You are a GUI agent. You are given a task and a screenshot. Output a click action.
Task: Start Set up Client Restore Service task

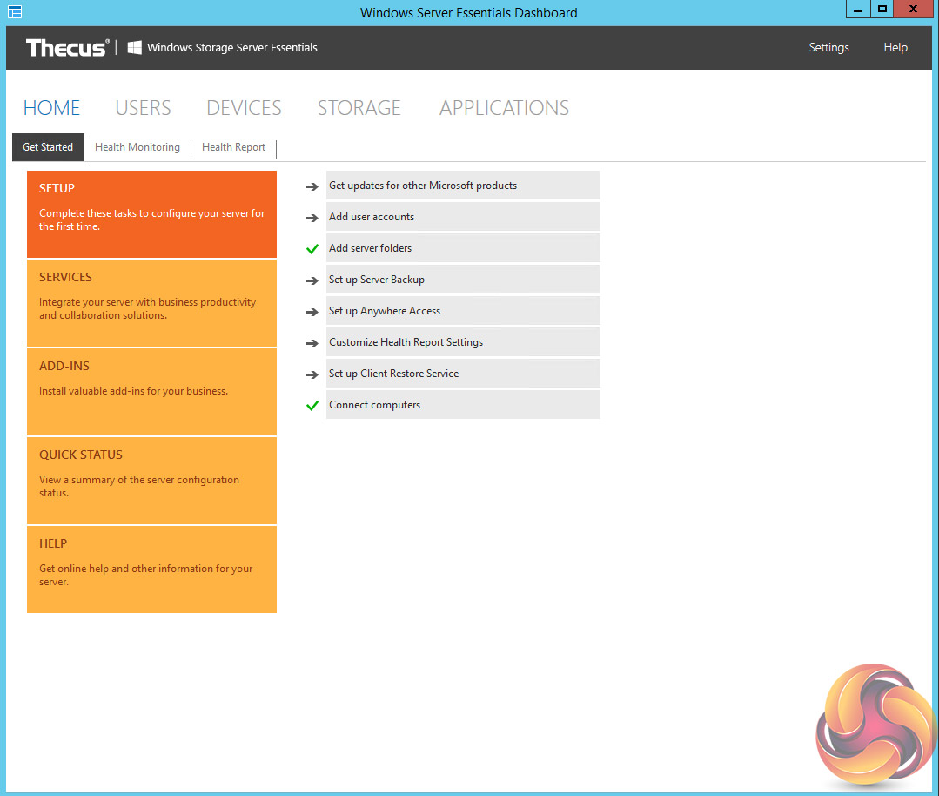click(463, 374)
